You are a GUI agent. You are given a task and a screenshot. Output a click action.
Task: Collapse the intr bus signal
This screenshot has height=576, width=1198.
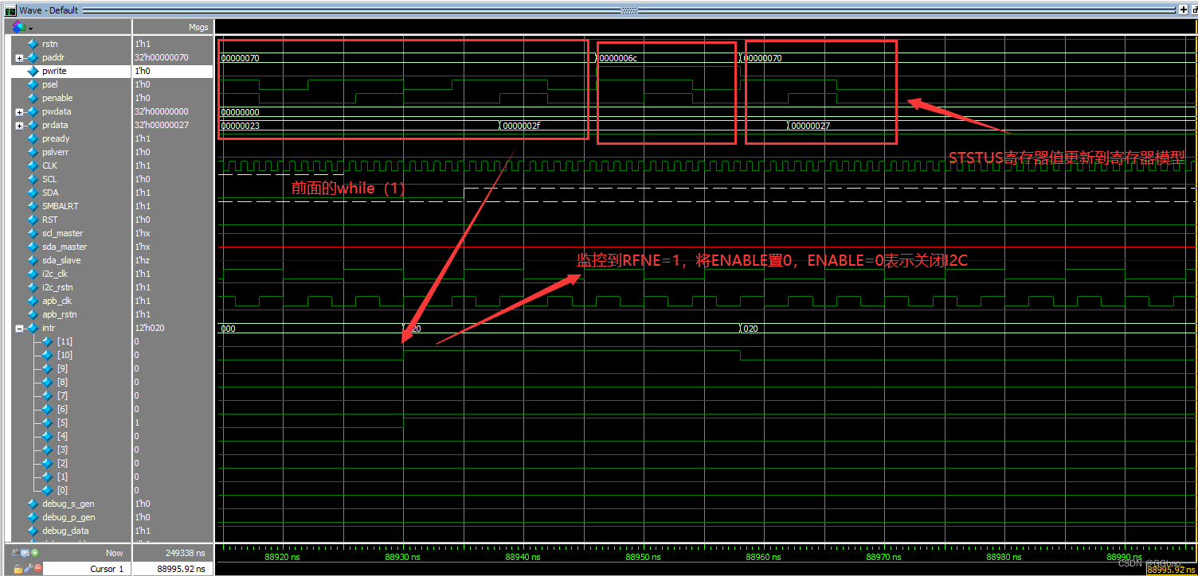(19, 329)
